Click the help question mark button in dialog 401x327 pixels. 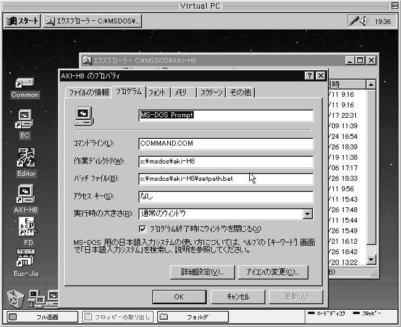[x=310, y=76]
